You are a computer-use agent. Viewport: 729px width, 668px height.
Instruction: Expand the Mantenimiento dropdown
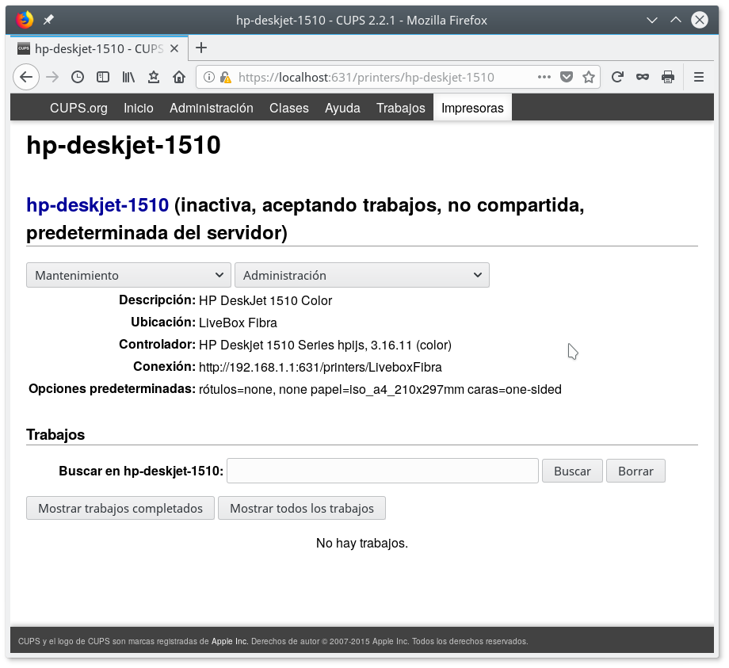(128, 275)
